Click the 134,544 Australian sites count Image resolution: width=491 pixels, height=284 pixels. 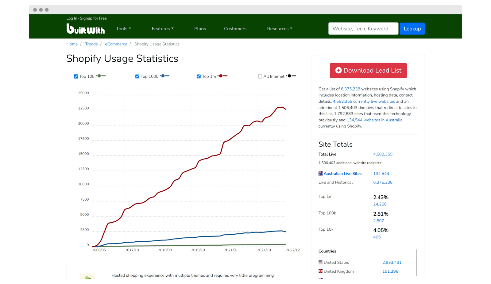coord(381,174)
